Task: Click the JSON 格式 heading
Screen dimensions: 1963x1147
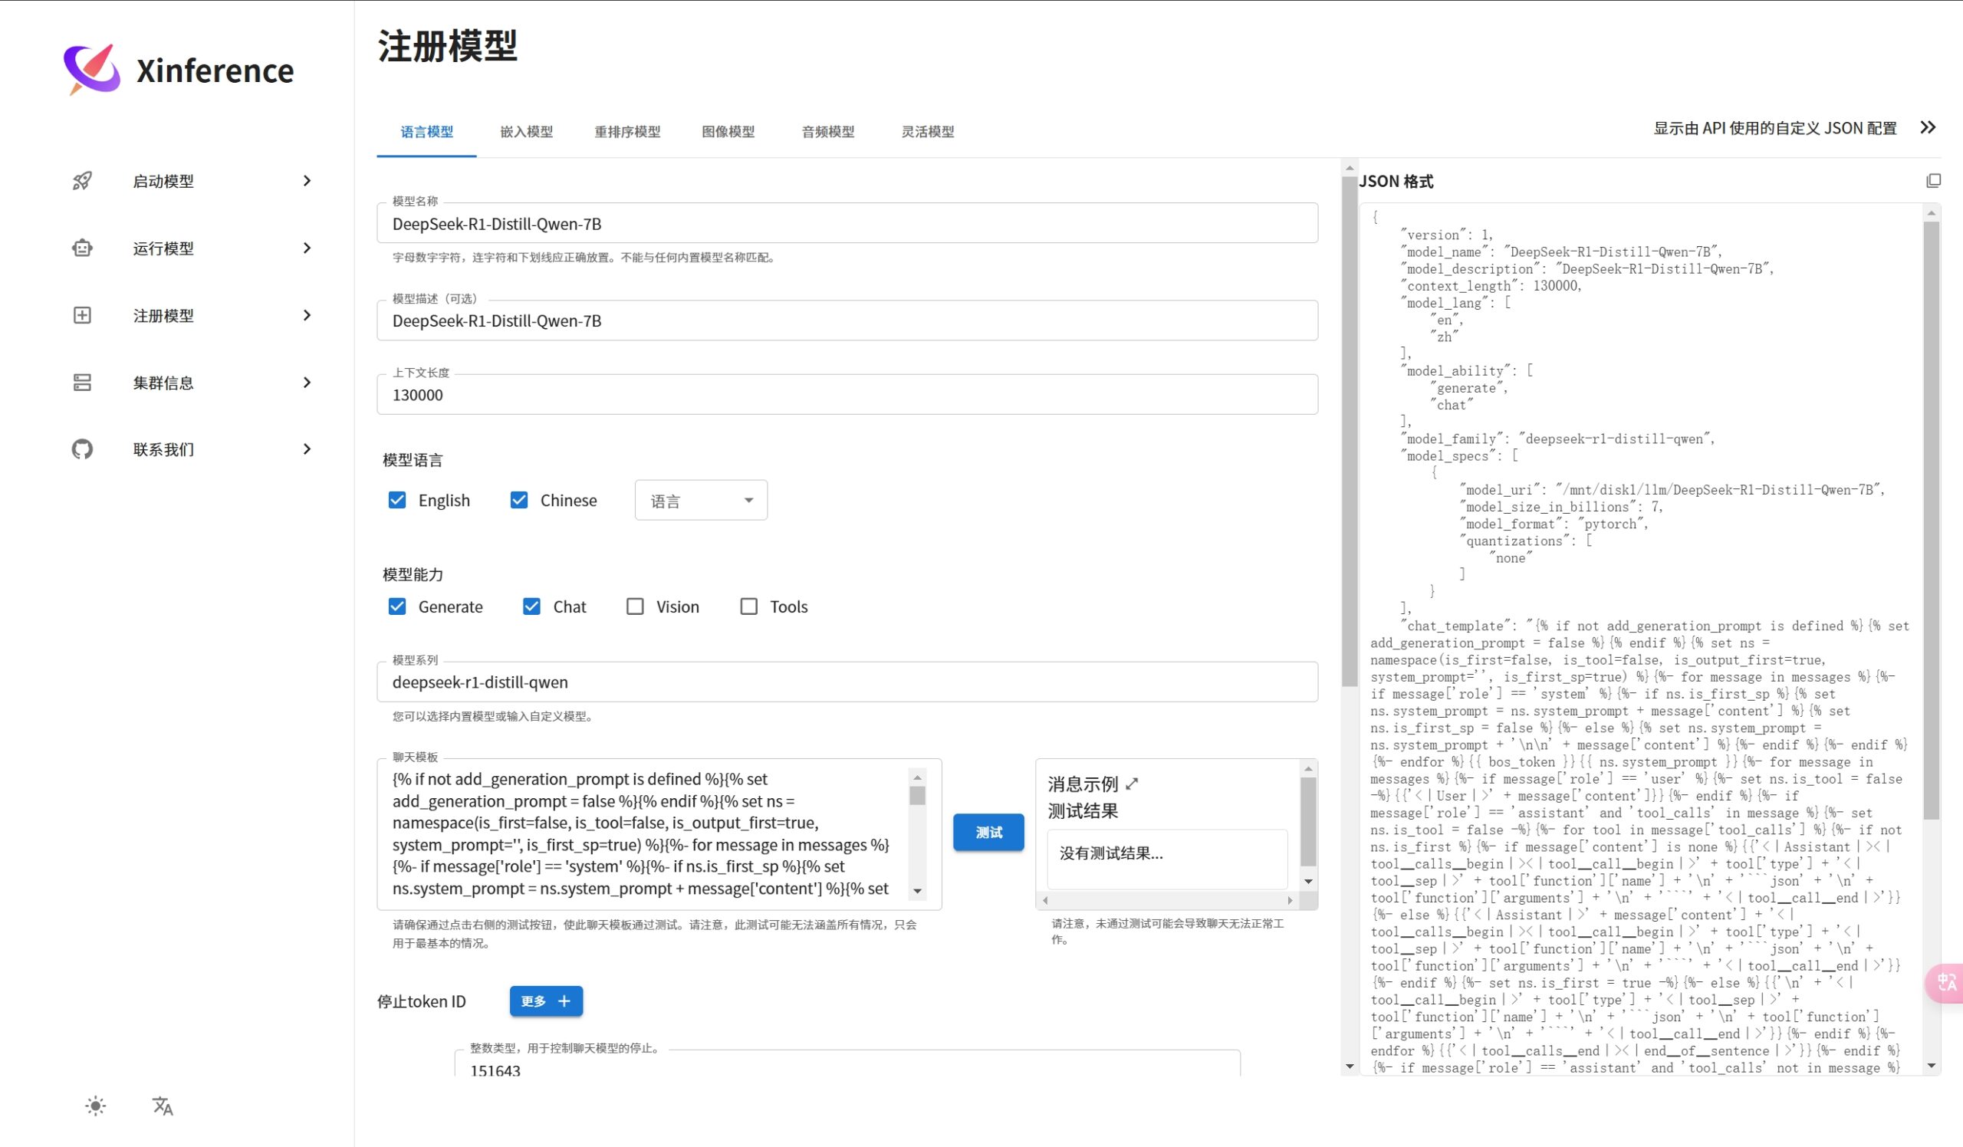Action: point(1396,181)
